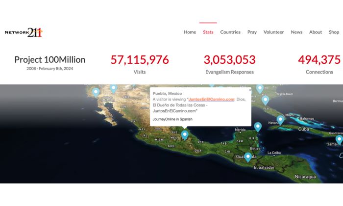343x206 pixels.
Task: Click the Bahamas map label
Action: [307, 118]
